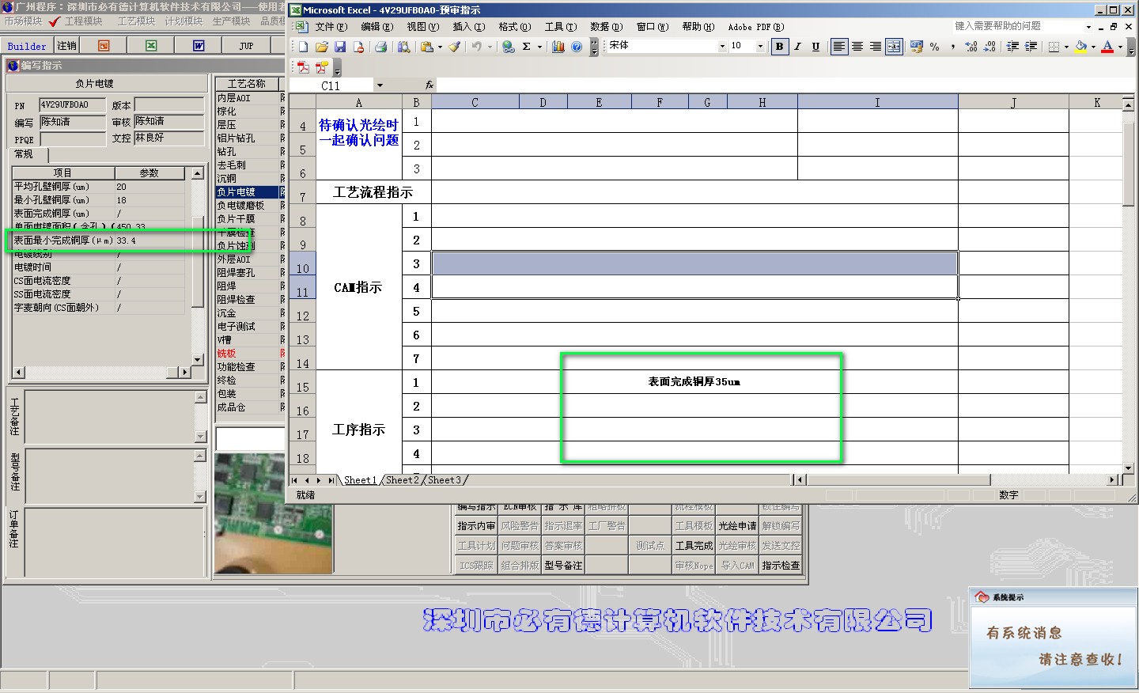1139x693 pixels.
Task: Open 工艺模块 in main window menu
Action: click(x=136, y=21)
